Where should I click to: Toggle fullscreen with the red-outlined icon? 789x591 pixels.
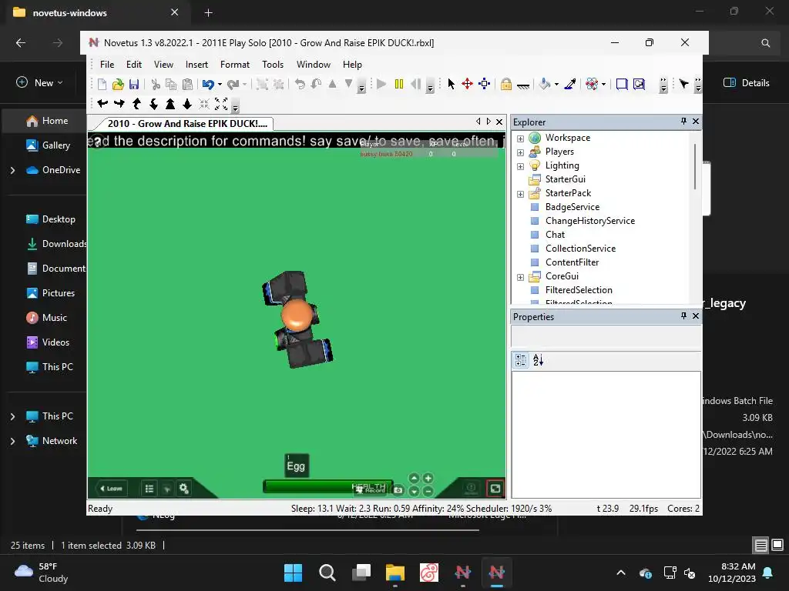coord(495,488)
